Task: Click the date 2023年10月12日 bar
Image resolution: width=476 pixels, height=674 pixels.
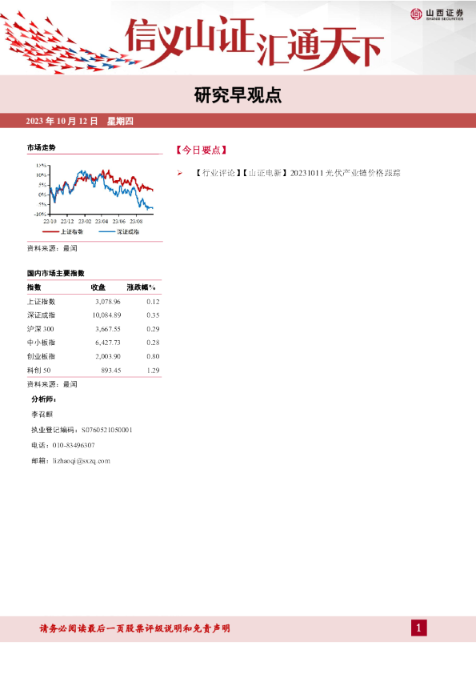Action: coord(238,121)
